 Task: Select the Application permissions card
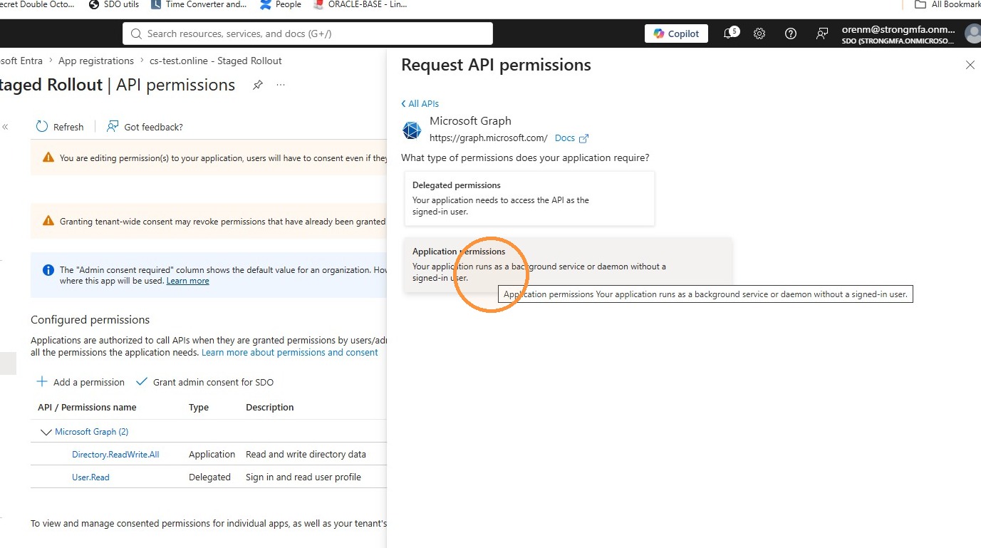coord(569,264)
